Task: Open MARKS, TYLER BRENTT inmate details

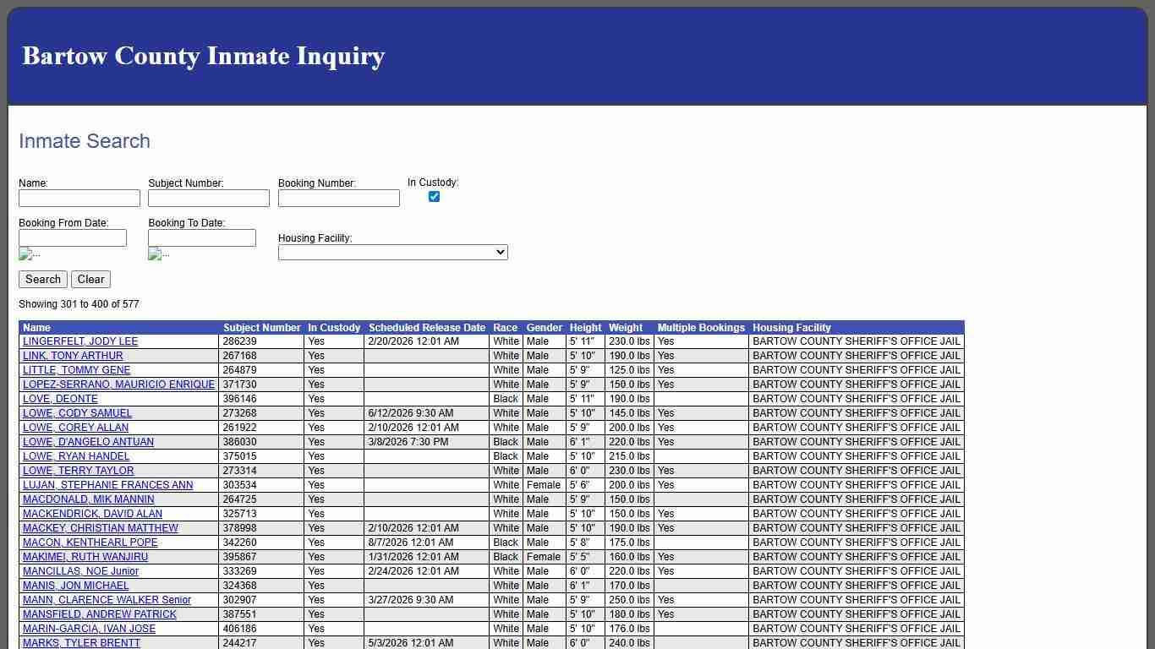Action: coord(79,643)
